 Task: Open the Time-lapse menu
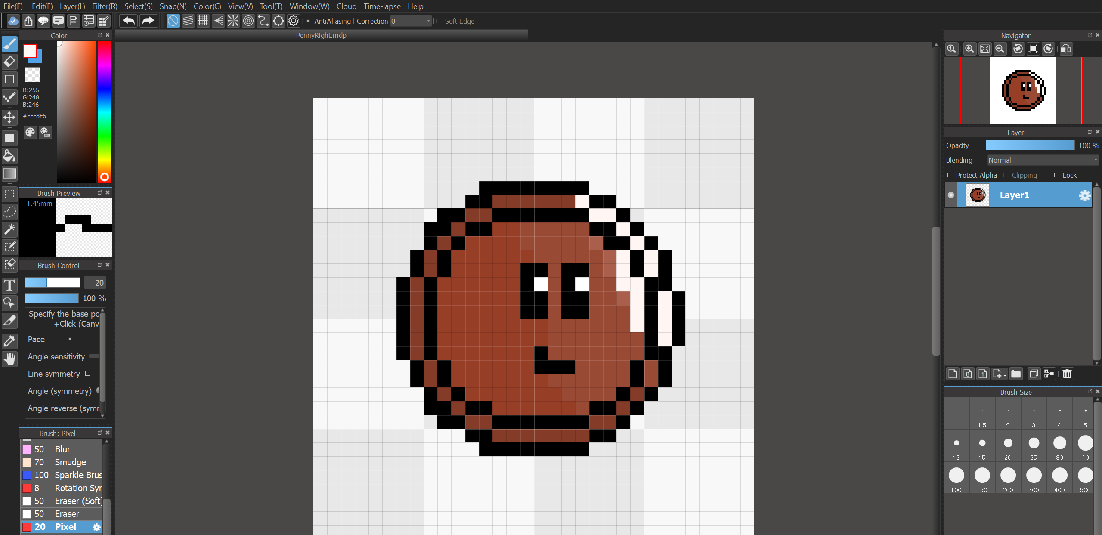[x=382, y=6]
